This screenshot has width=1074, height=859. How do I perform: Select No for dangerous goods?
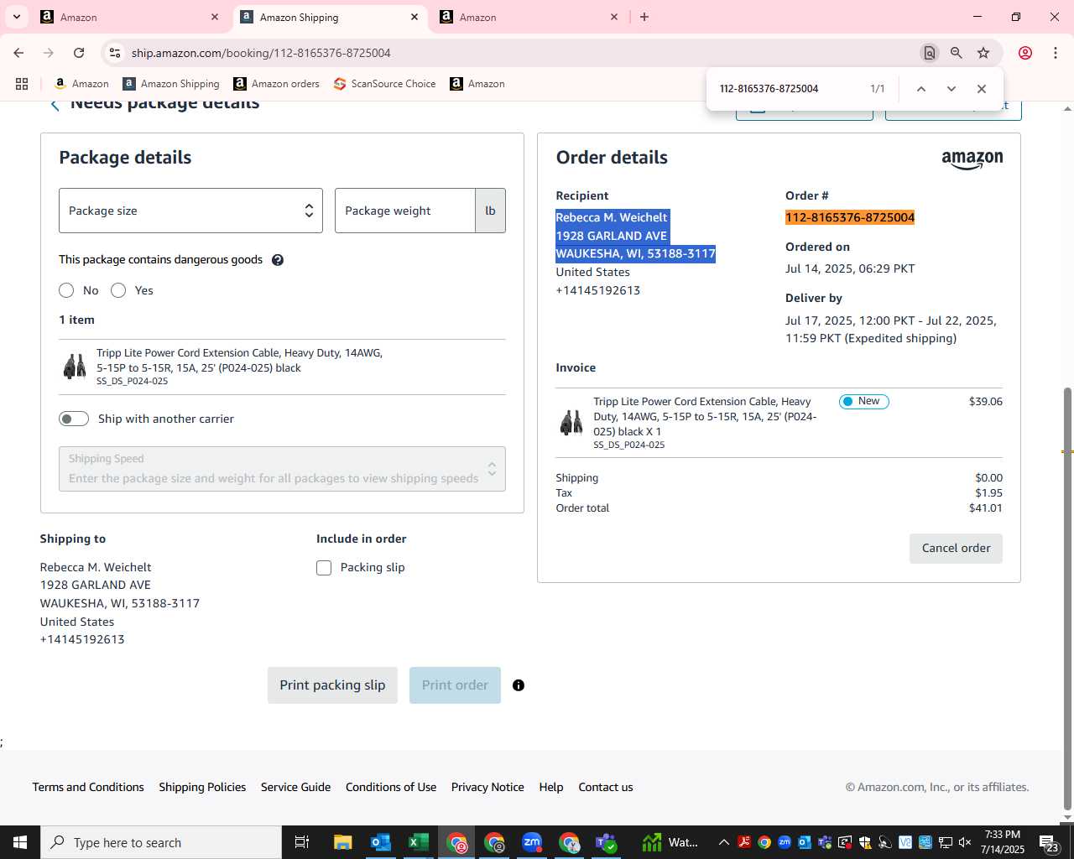coord(66,290)
